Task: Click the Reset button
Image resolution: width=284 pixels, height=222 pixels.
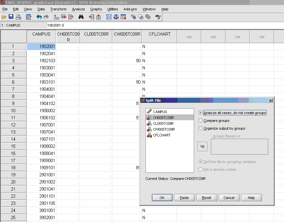Action: (207, 197)
